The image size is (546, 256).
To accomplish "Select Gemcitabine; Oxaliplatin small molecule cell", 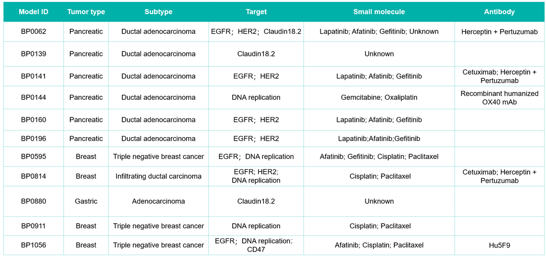I will [x=379, y=97].
